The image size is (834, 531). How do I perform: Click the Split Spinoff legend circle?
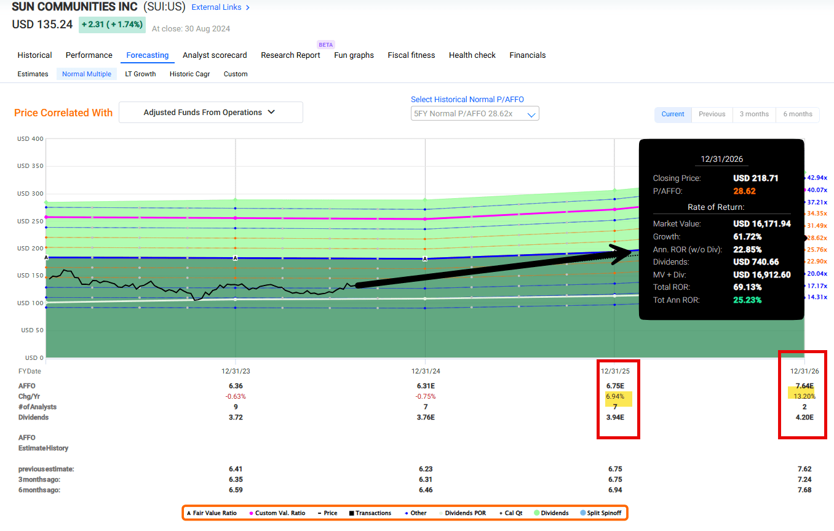583,513
